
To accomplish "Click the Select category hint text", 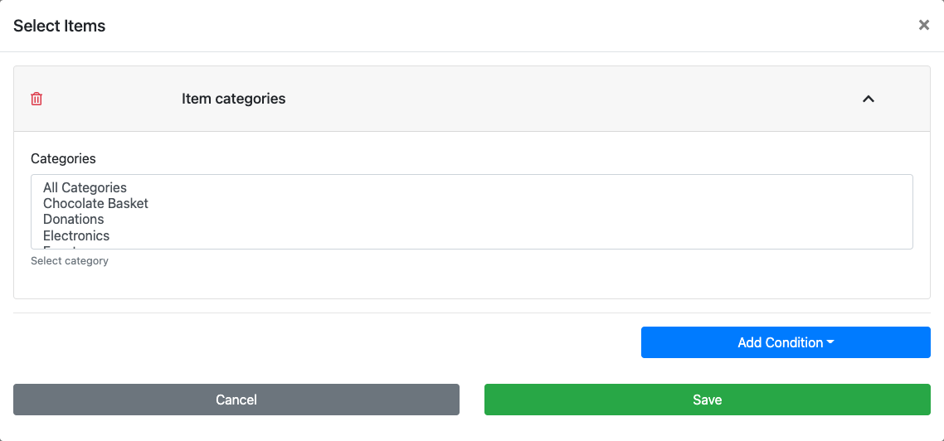I will [x=70, y=261].
